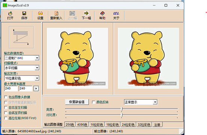Click the 亮度 brightness slider handle
Viewport: 207px width, 135px height.
tap(122, 109)
